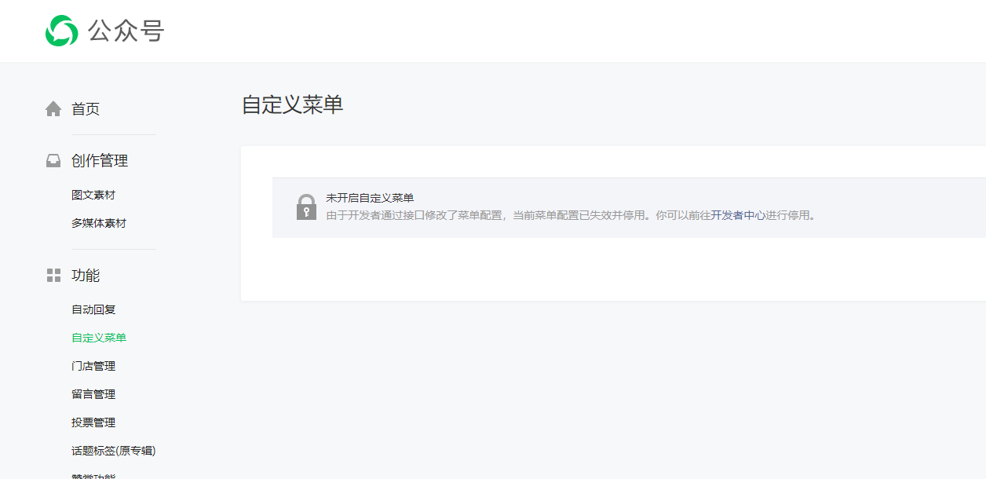The height and width of the screenshot is (479, 986).
Task: Click the green WeChat Official Account logo
Action: [x=61, y=31]
